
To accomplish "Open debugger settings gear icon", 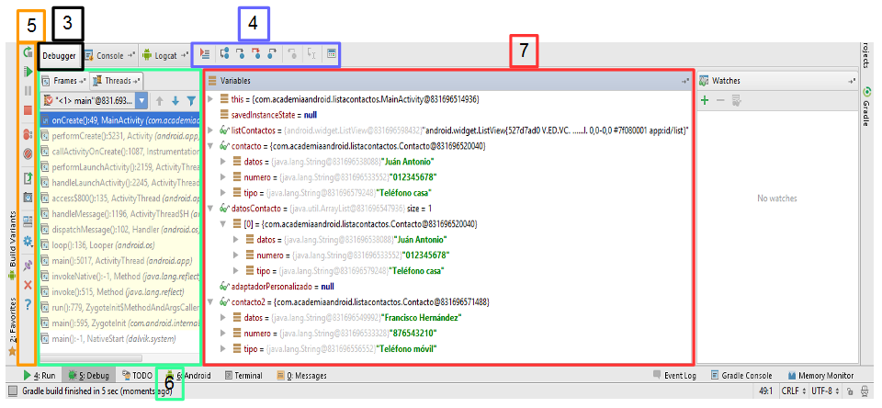I will (27, 241).
